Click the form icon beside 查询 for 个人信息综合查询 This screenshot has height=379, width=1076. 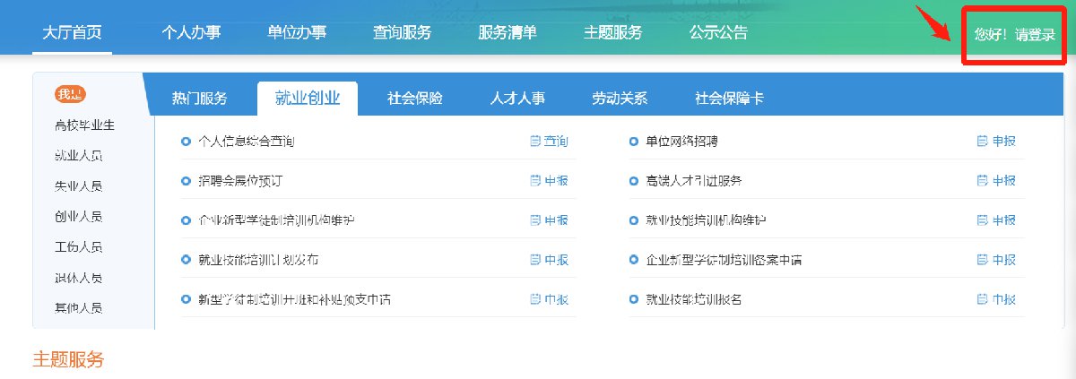535,142
